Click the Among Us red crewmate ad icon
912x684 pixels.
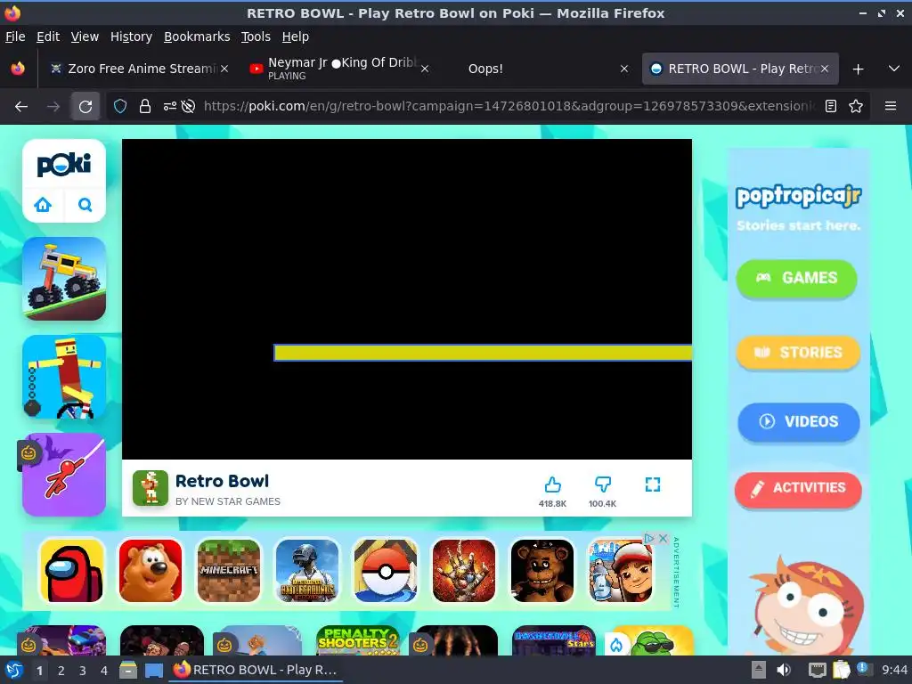coord(72,571)
